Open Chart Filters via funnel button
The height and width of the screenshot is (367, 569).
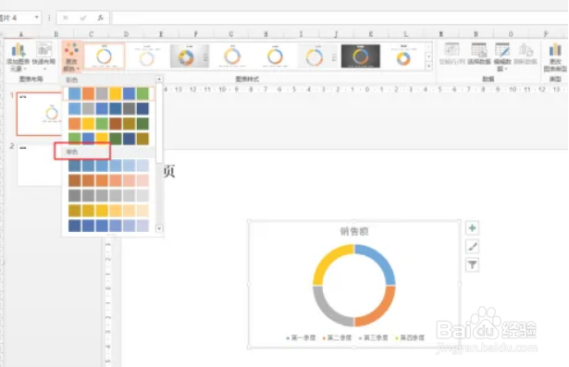[x=472, y=264]
